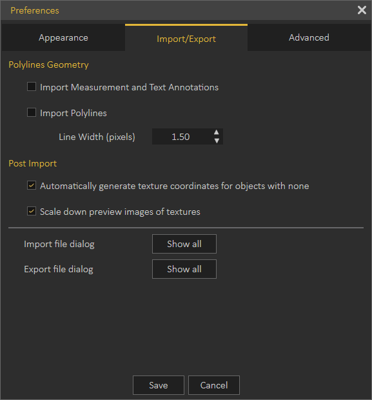Decrease line width with the down arrow
372x400 pixels.
(217, 141)
